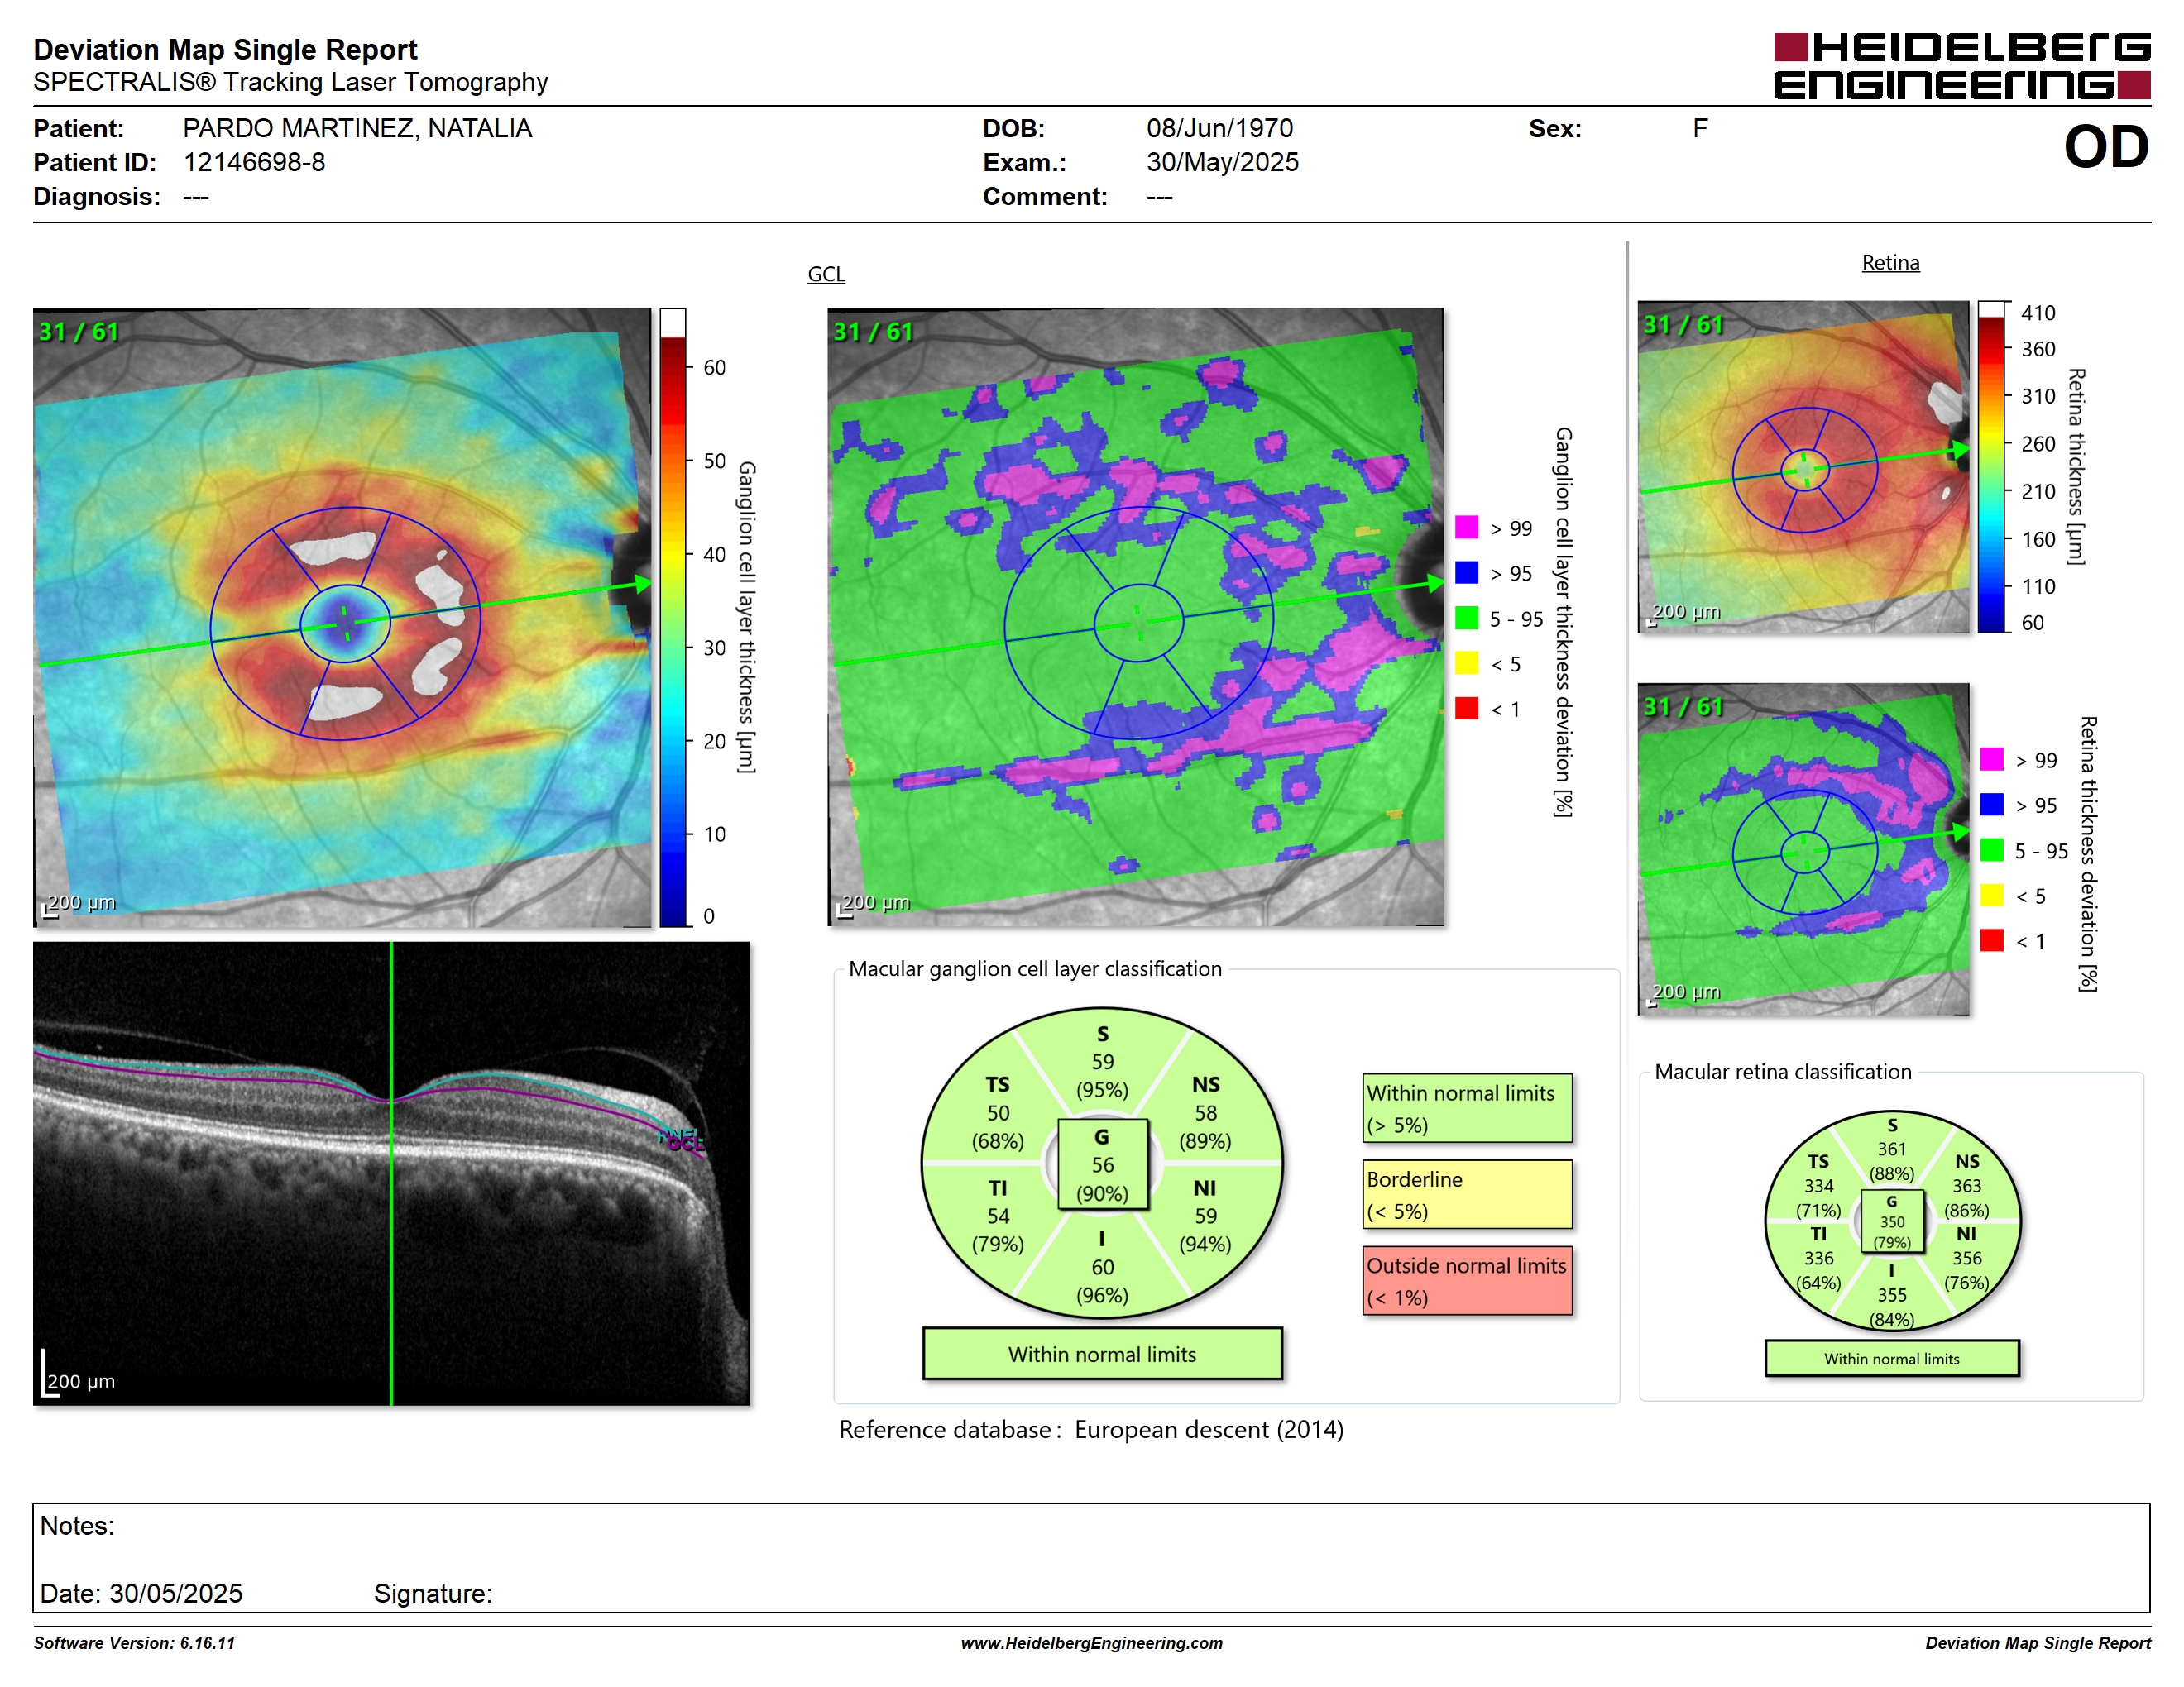Click the red <1 swatch in GCL legend
The width and height of the screenshot is (2184, 1687).
pyautogui.click(x=1466, y=709)
